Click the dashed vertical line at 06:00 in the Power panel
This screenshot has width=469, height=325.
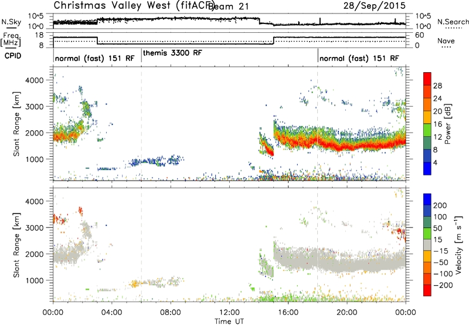coord(141,123)
